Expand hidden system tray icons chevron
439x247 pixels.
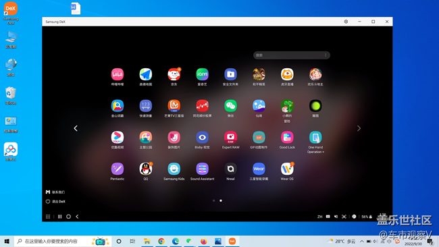click(362, 241)
